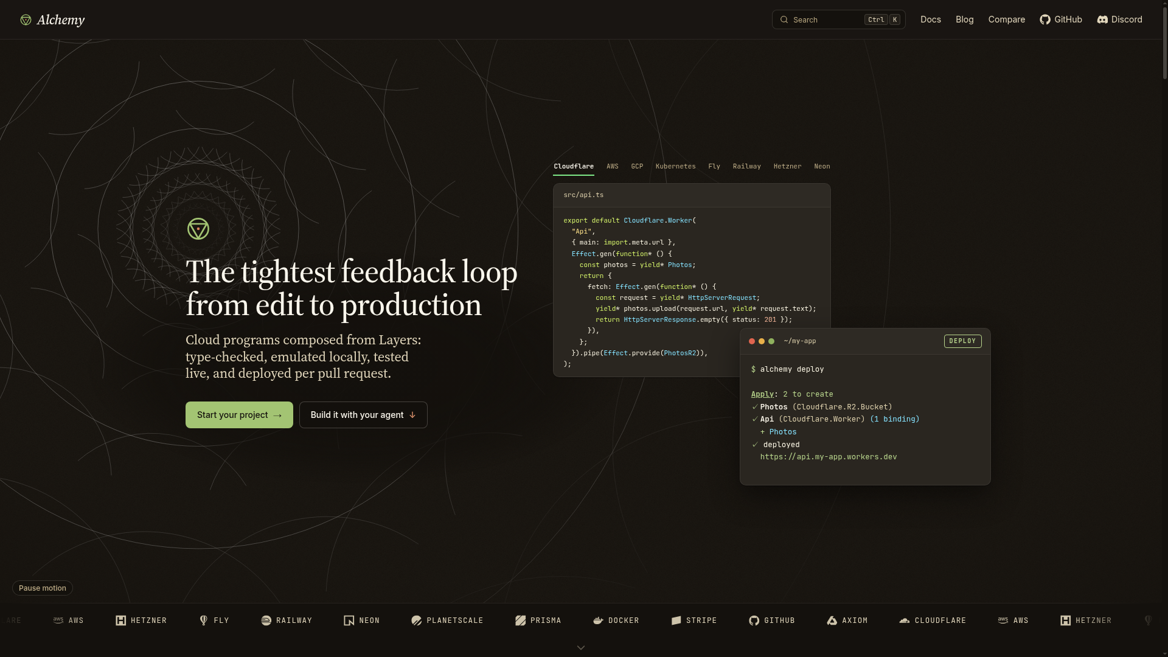Click the Hetzner logo left of Fly in marquee
The width and height of the screenshot is (1168, 657).
121,620
